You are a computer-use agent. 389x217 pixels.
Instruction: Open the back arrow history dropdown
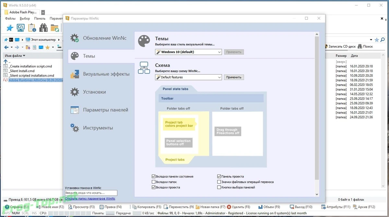pos(11,48)
